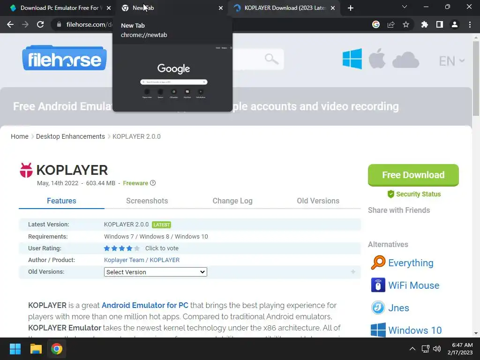This screenshot has height=360, width=480.
Task: Open the Select Version dropdown
Action: pyautogui.click(x=156, y=272)
